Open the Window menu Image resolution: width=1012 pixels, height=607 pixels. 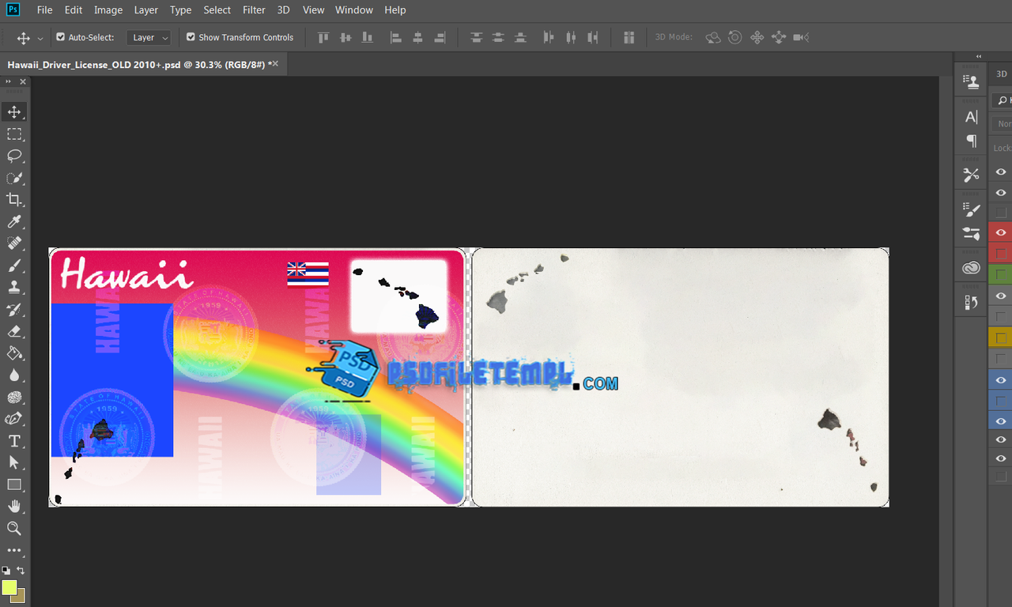tap(353, 10)
